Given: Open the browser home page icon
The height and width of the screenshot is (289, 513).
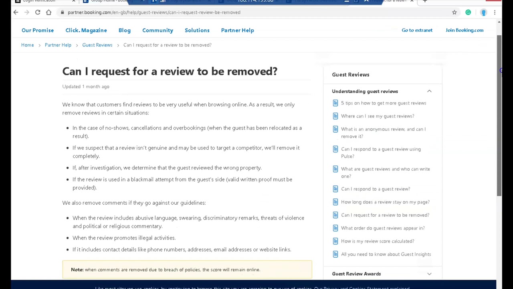Looking at the screenshot, I should pyautogui.click(x=48, y=12).
